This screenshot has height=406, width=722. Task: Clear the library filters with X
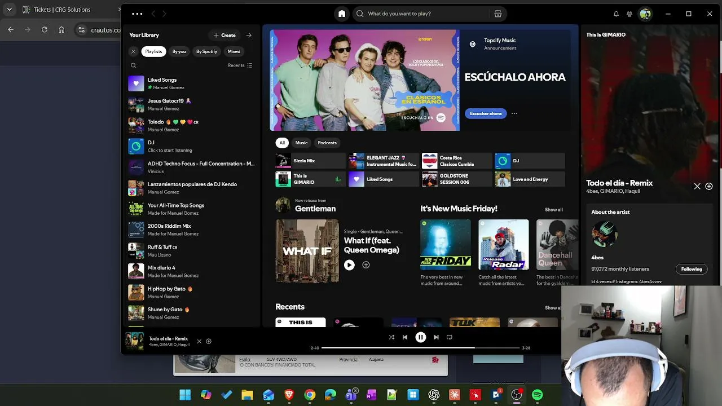coord(134,51)
